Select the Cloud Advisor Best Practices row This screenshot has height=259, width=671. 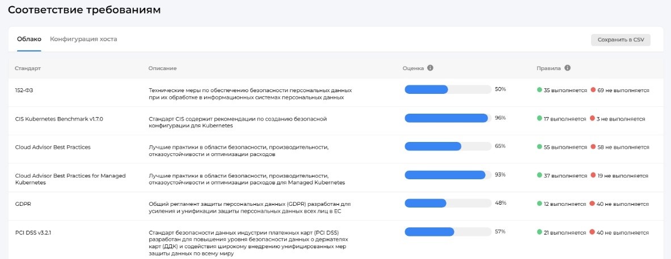coord(53,147)
